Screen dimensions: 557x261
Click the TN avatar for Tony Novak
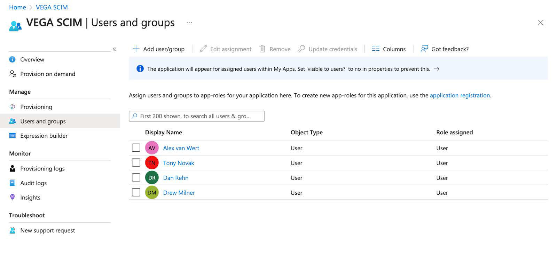pyautogui.click(x=152, y=163)
